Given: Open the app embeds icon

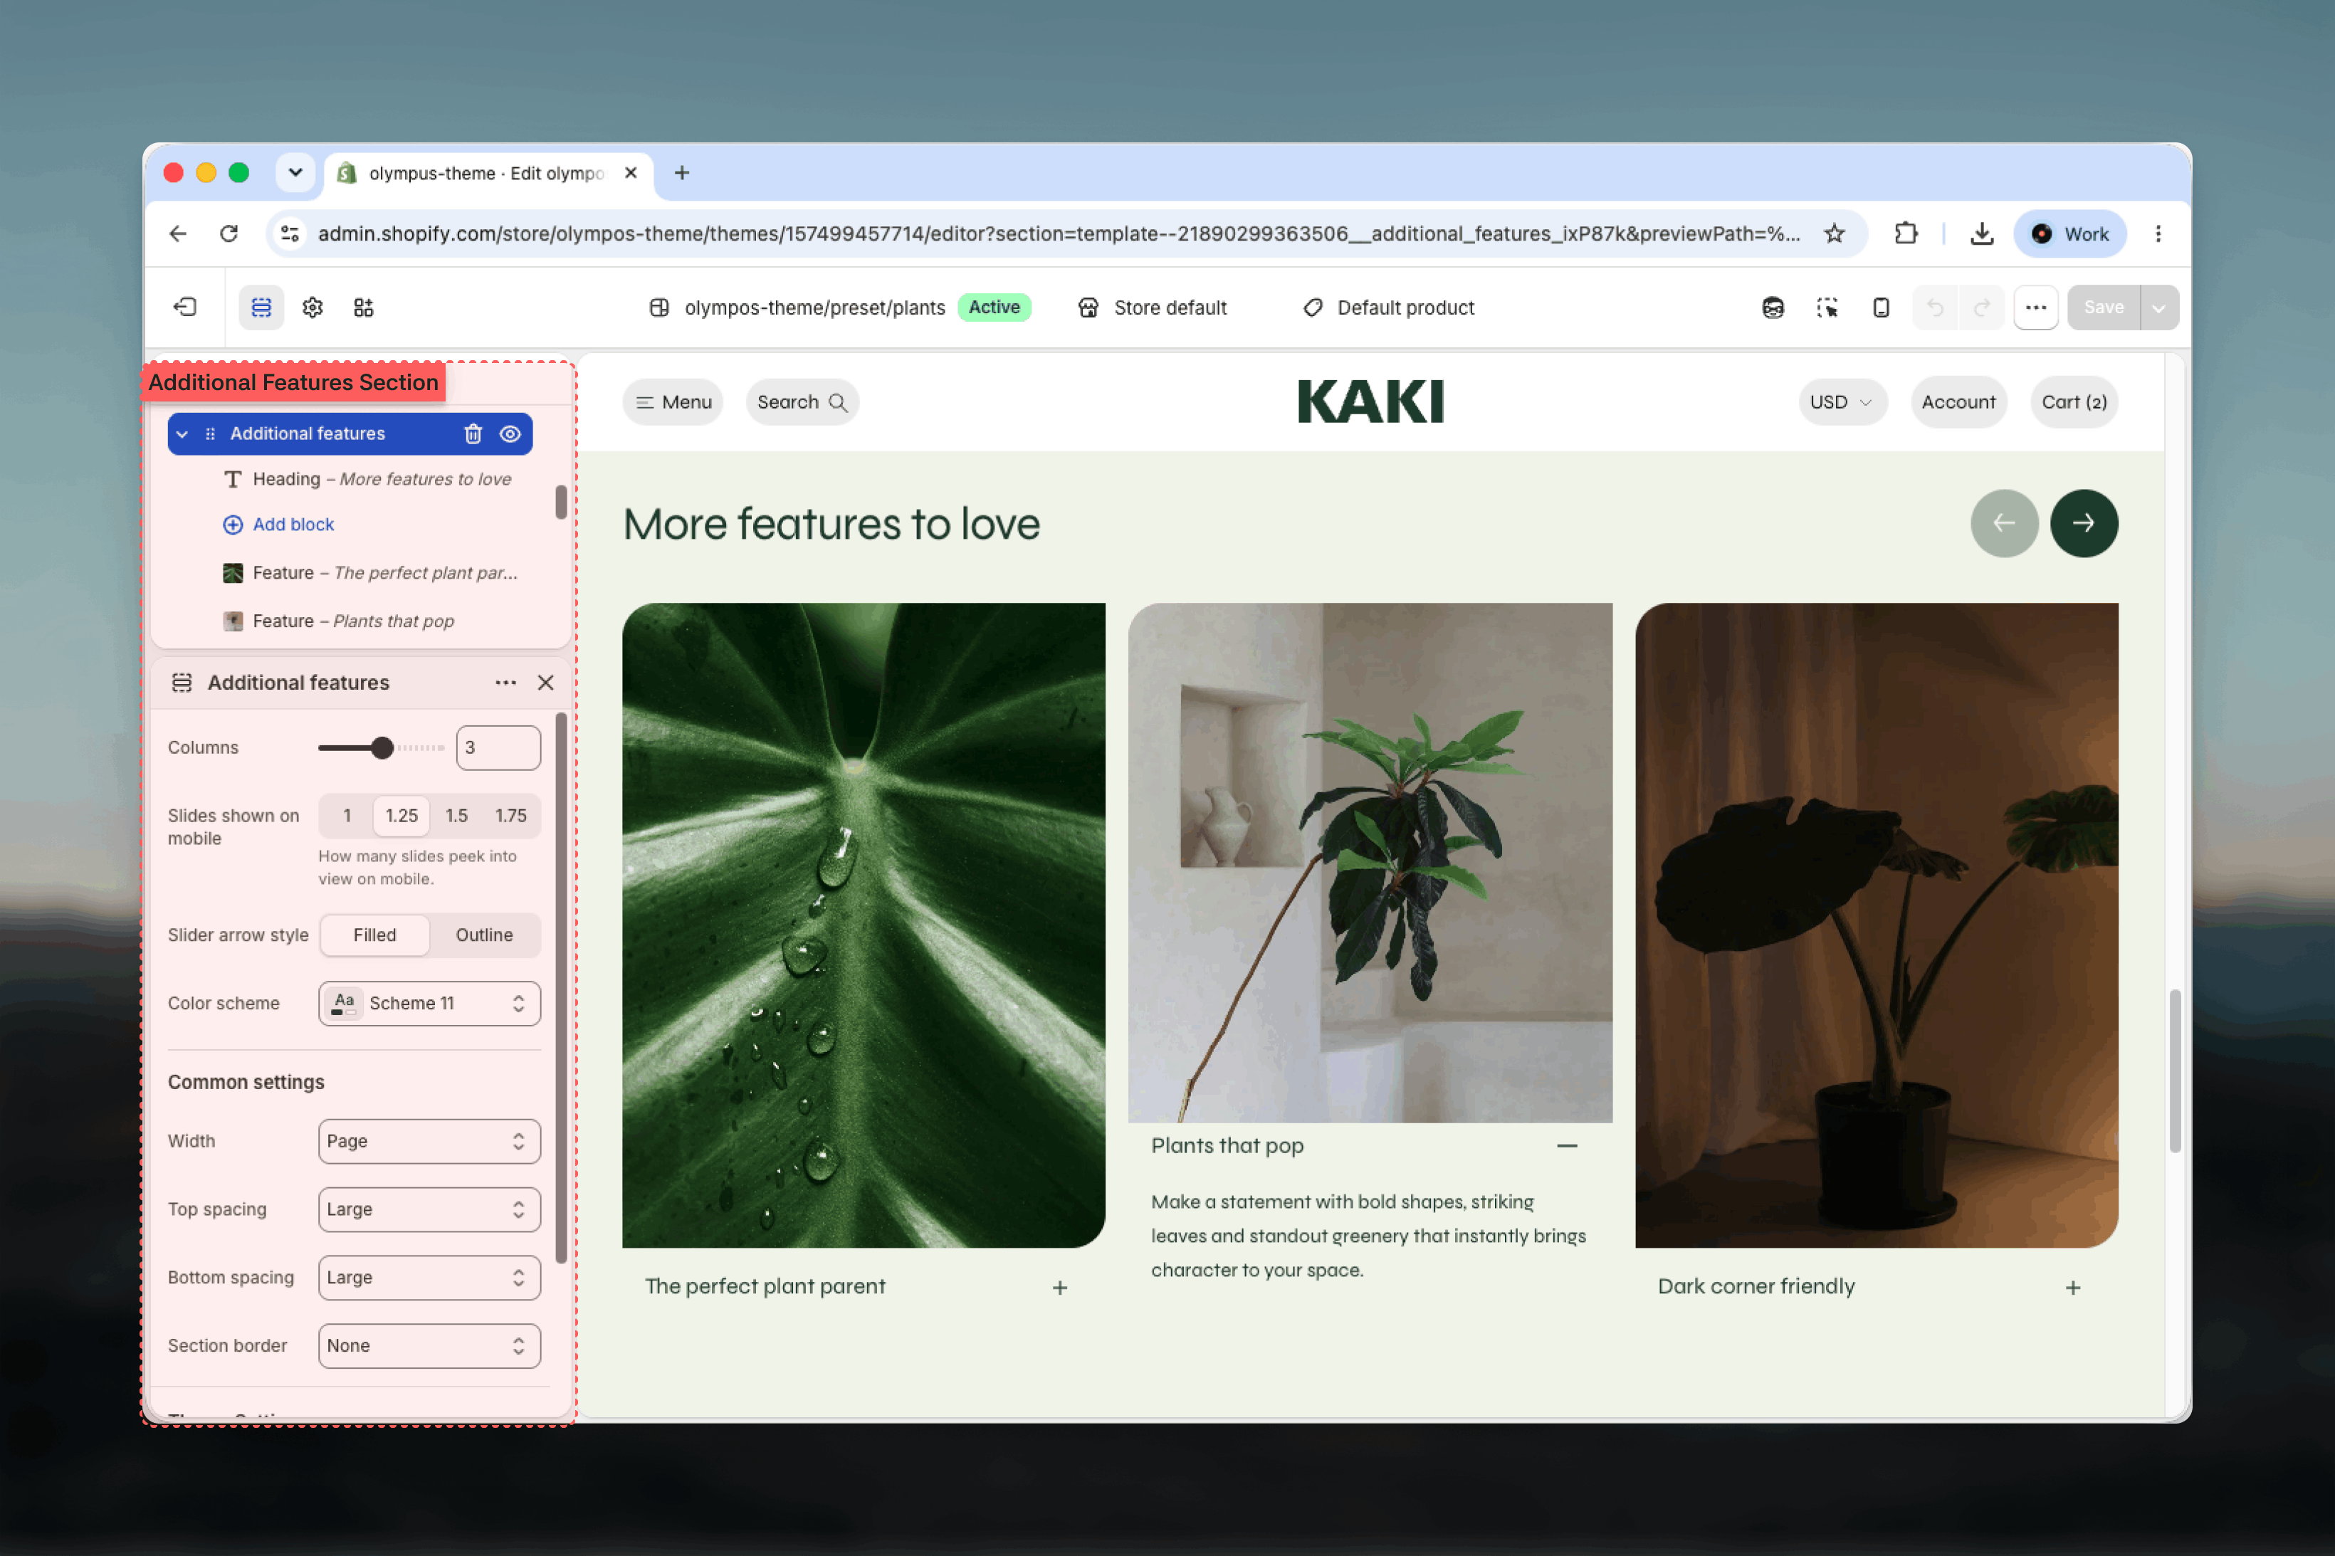Looking at the screenshot, I should click(x=364, y=307).
